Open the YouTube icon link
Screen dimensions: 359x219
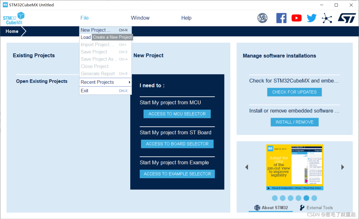click(296, 18)
